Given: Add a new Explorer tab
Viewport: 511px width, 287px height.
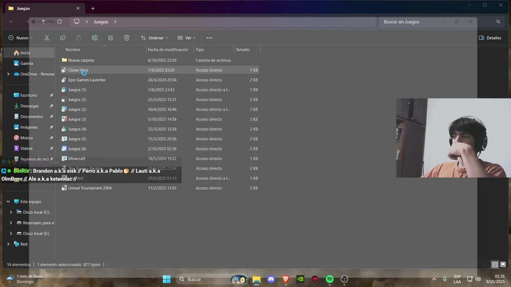Looking at the screenshot, I should click(93, 8).
